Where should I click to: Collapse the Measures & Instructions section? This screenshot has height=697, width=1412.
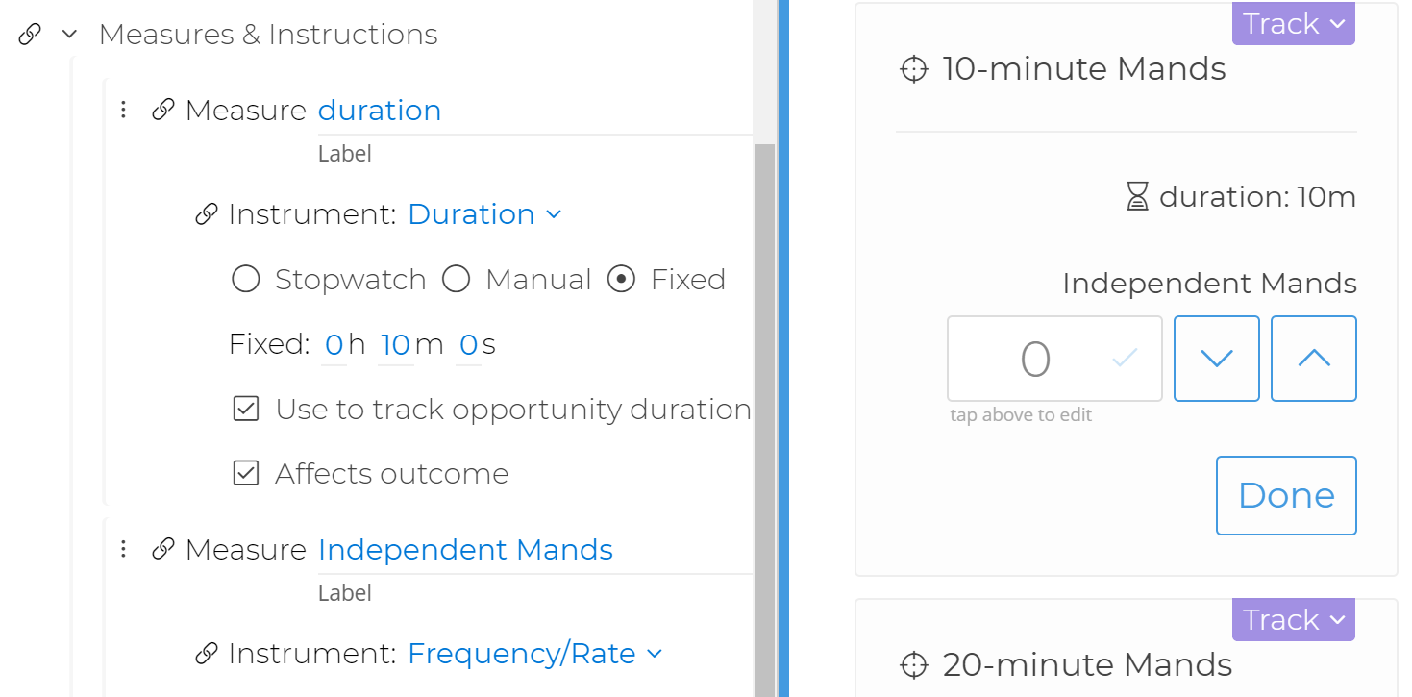[x=68, y=34]
